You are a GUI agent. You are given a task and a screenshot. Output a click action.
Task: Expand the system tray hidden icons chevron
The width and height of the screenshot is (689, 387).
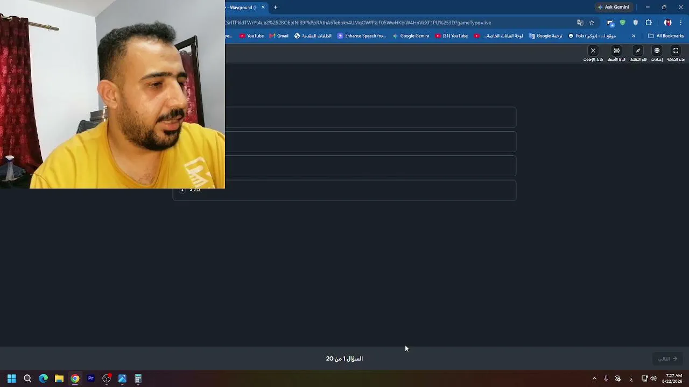click(x=594, y=378)
